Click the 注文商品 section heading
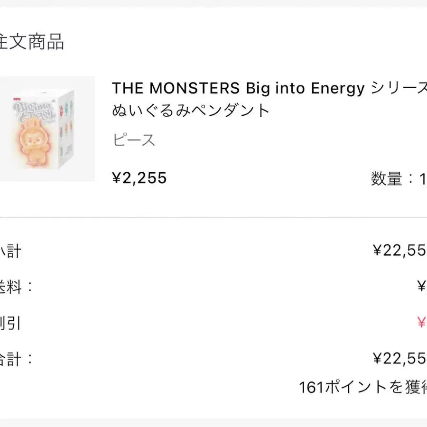This screenshot has height=427, width=427. pyautogui.click(x=32, y=42)
